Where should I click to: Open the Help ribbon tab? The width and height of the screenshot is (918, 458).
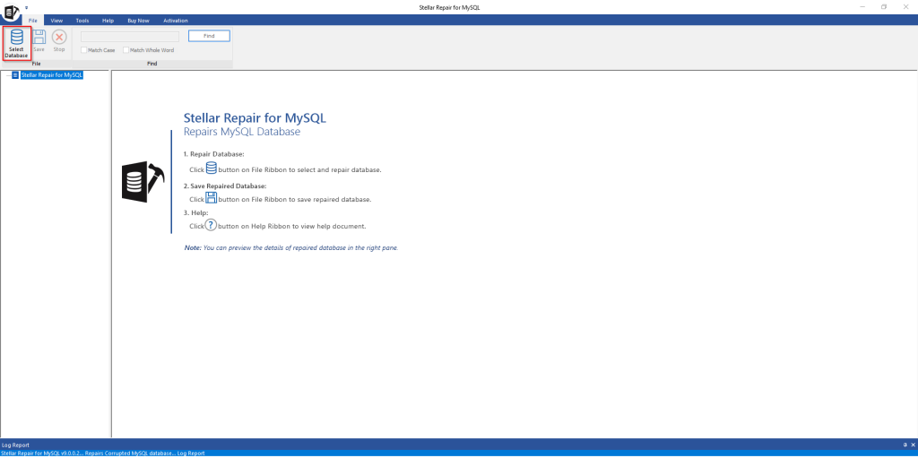pos(108,21)
